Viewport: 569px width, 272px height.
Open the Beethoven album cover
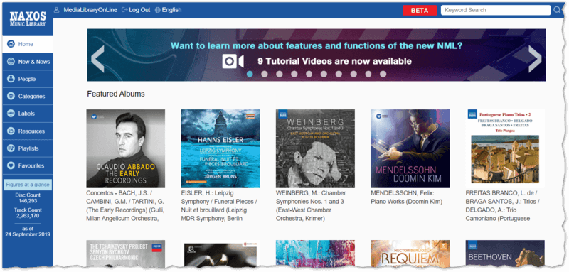(505, 254)
